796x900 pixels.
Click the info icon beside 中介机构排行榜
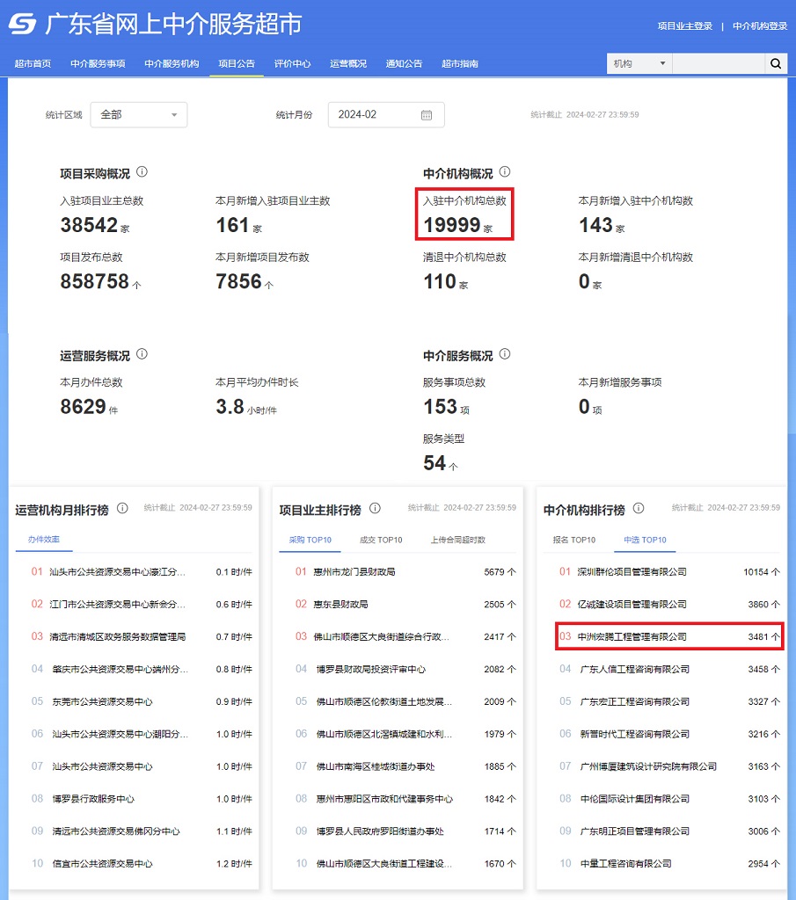tap(639, 508)
